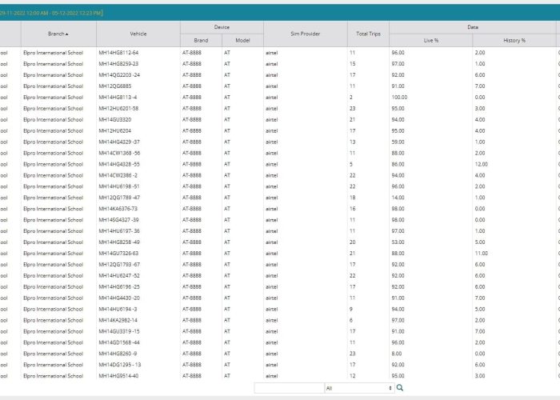Screen dimensions: 560x400
Task: Click the Vehicle column header
Action: click(x=138, y=34)
